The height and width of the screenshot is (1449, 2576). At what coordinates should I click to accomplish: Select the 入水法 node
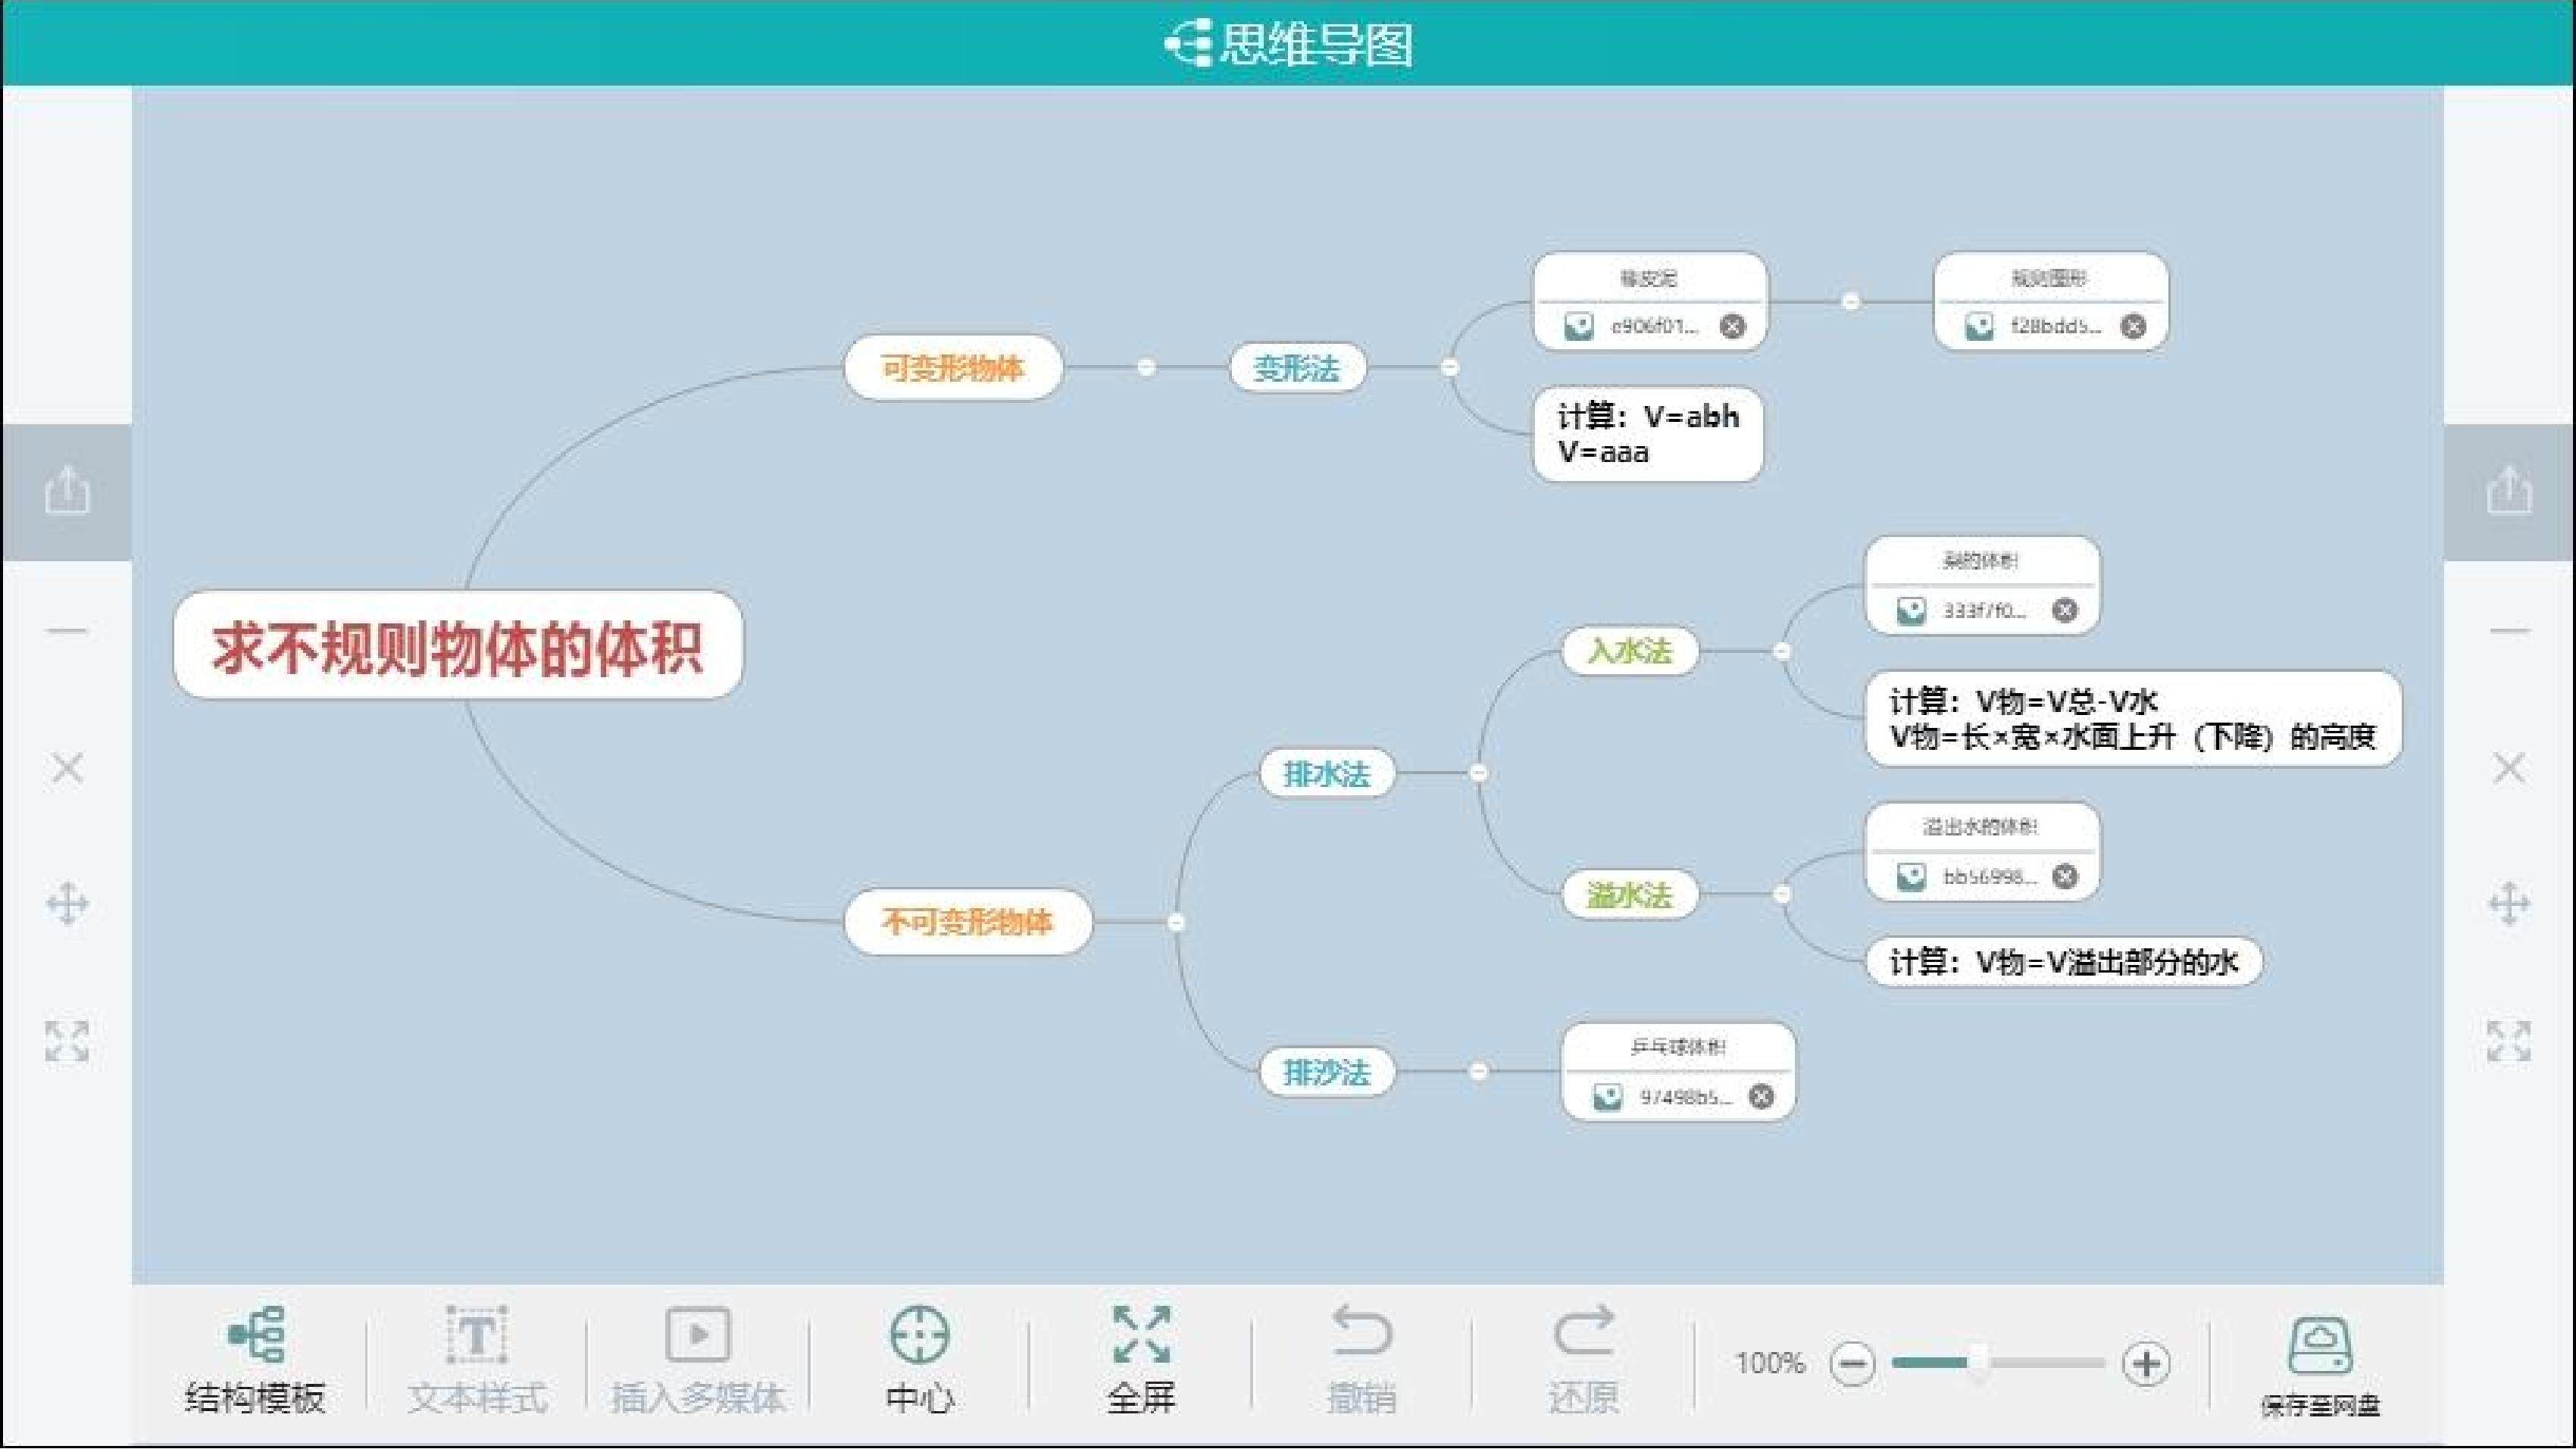(1629, 652)
